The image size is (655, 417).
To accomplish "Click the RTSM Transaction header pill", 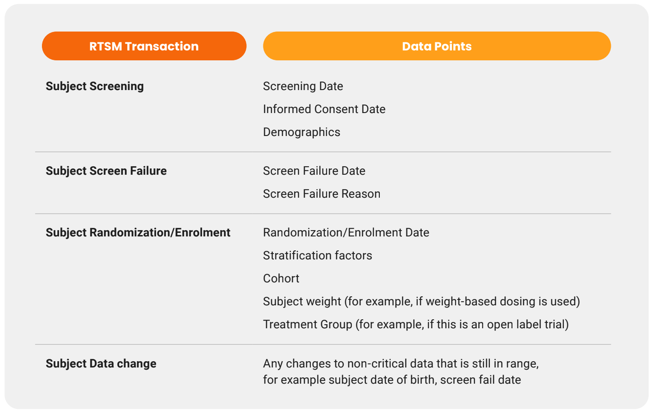I will click(144, 46).
